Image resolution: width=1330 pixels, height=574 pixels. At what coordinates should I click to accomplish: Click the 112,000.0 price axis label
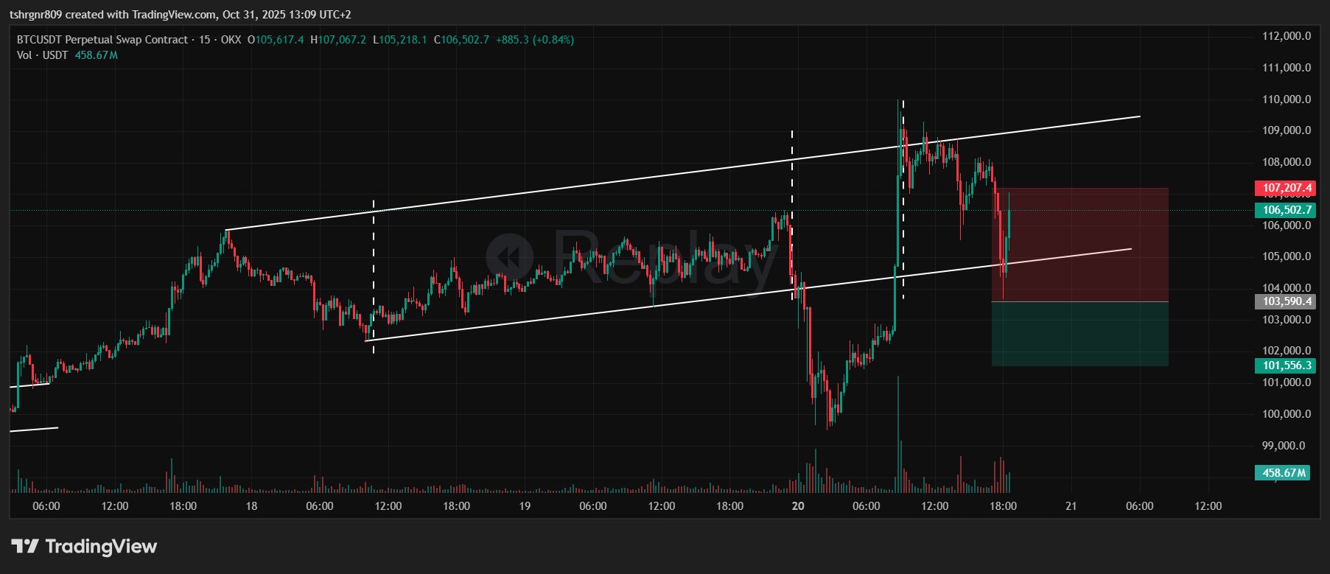pyautogui.click(x=1287, y=36)
